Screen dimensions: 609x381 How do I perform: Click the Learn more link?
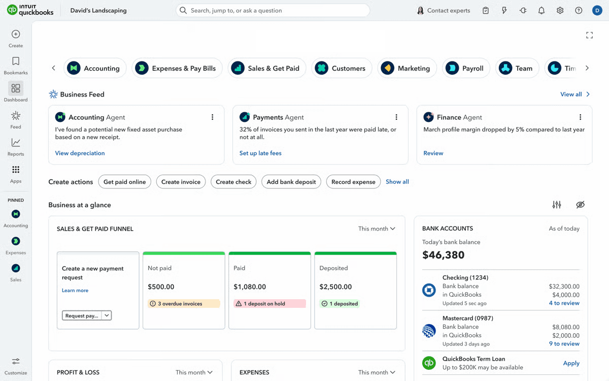[75, 291]
